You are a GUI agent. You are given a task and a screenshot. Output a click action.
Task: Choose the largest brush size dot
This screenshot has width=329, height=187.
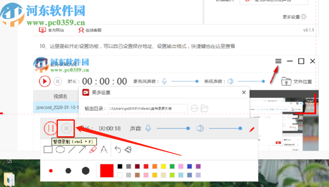coord(86,171)
